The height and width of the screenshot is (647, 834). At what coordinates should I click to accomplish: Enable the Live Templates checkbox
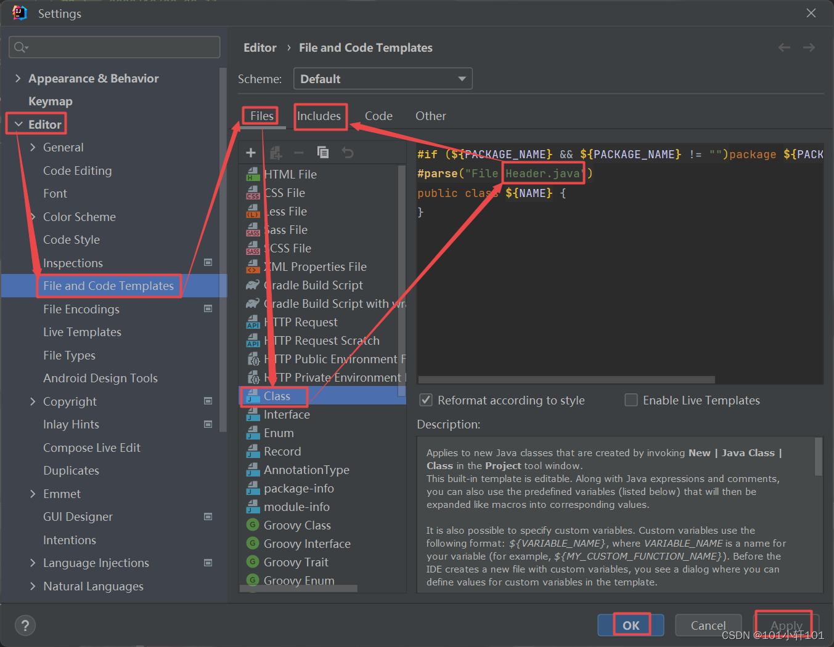click(x=631, y=400)
